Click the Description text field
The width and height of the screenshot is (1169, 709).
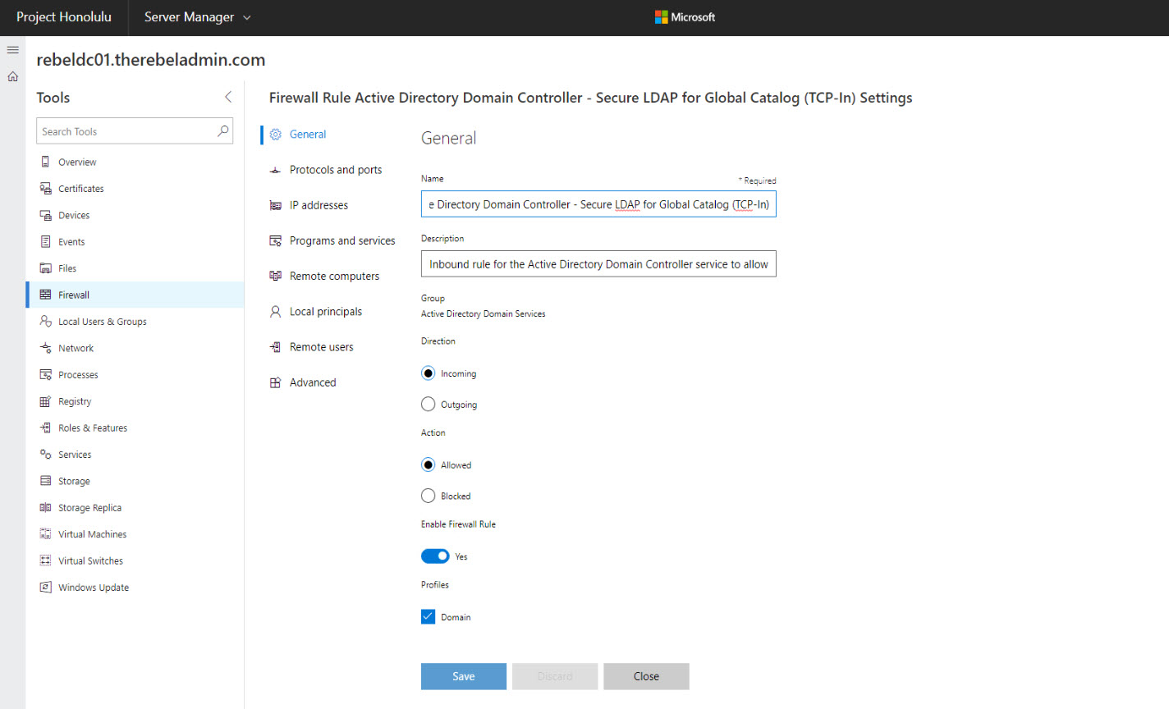pos(598,264)
